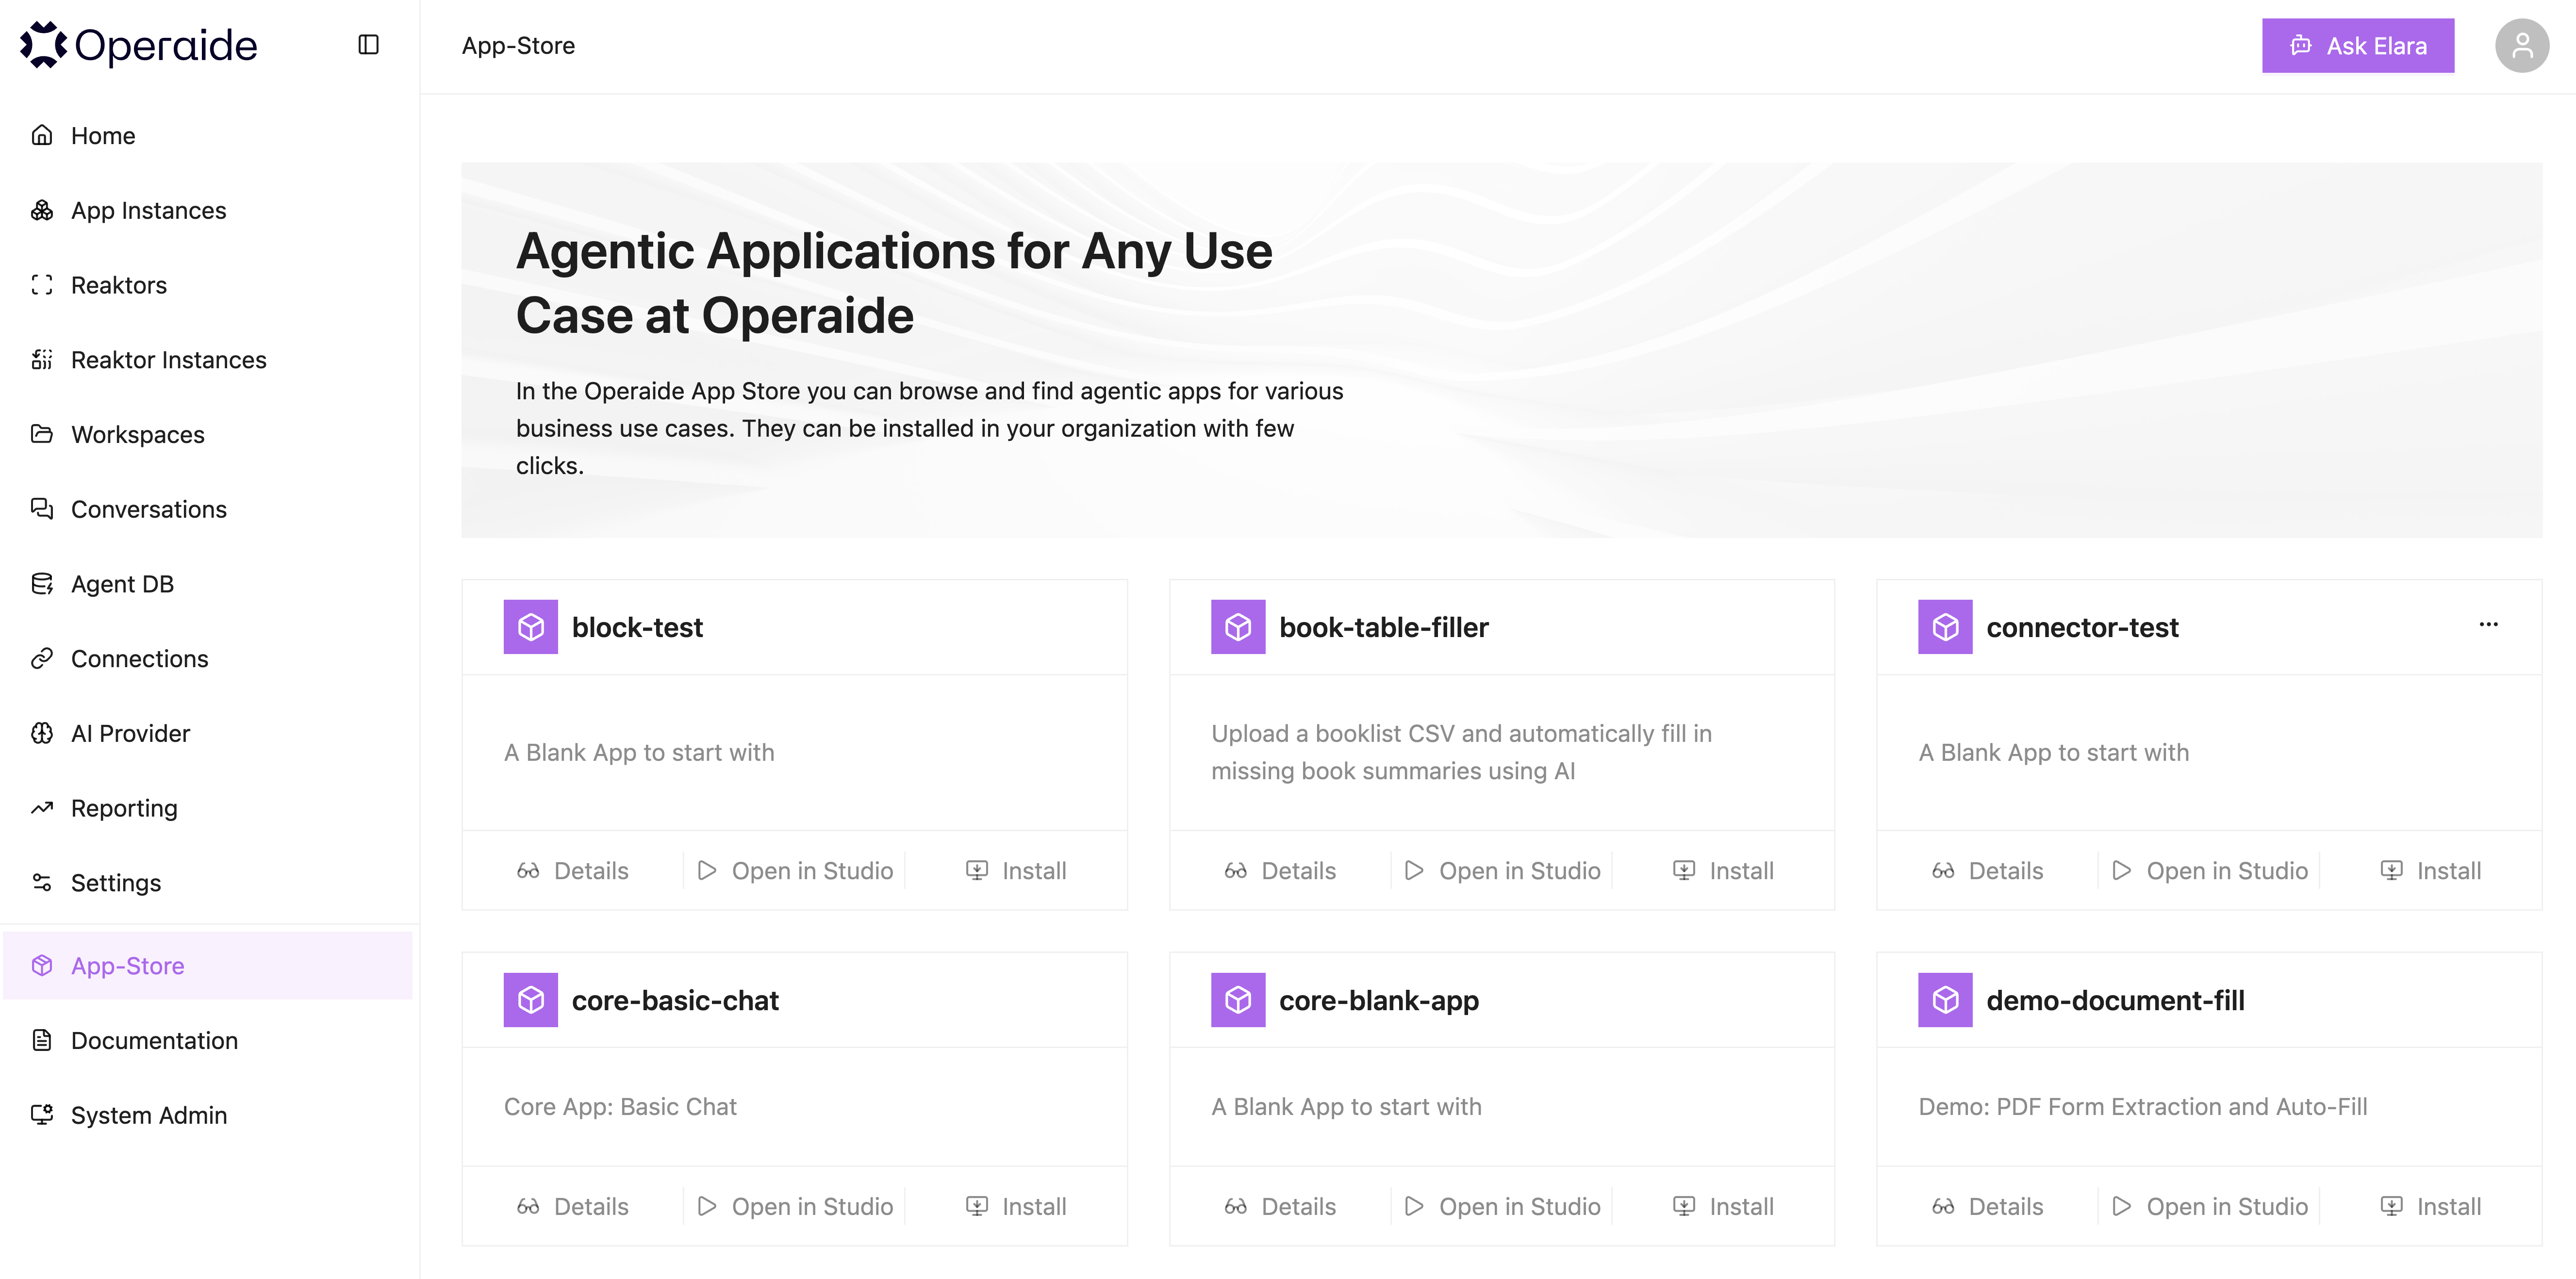Viewport: 2576px width, 1279px height.
Task: Click the core-basic-chat cube icon
Action: tap(531, 1000)
